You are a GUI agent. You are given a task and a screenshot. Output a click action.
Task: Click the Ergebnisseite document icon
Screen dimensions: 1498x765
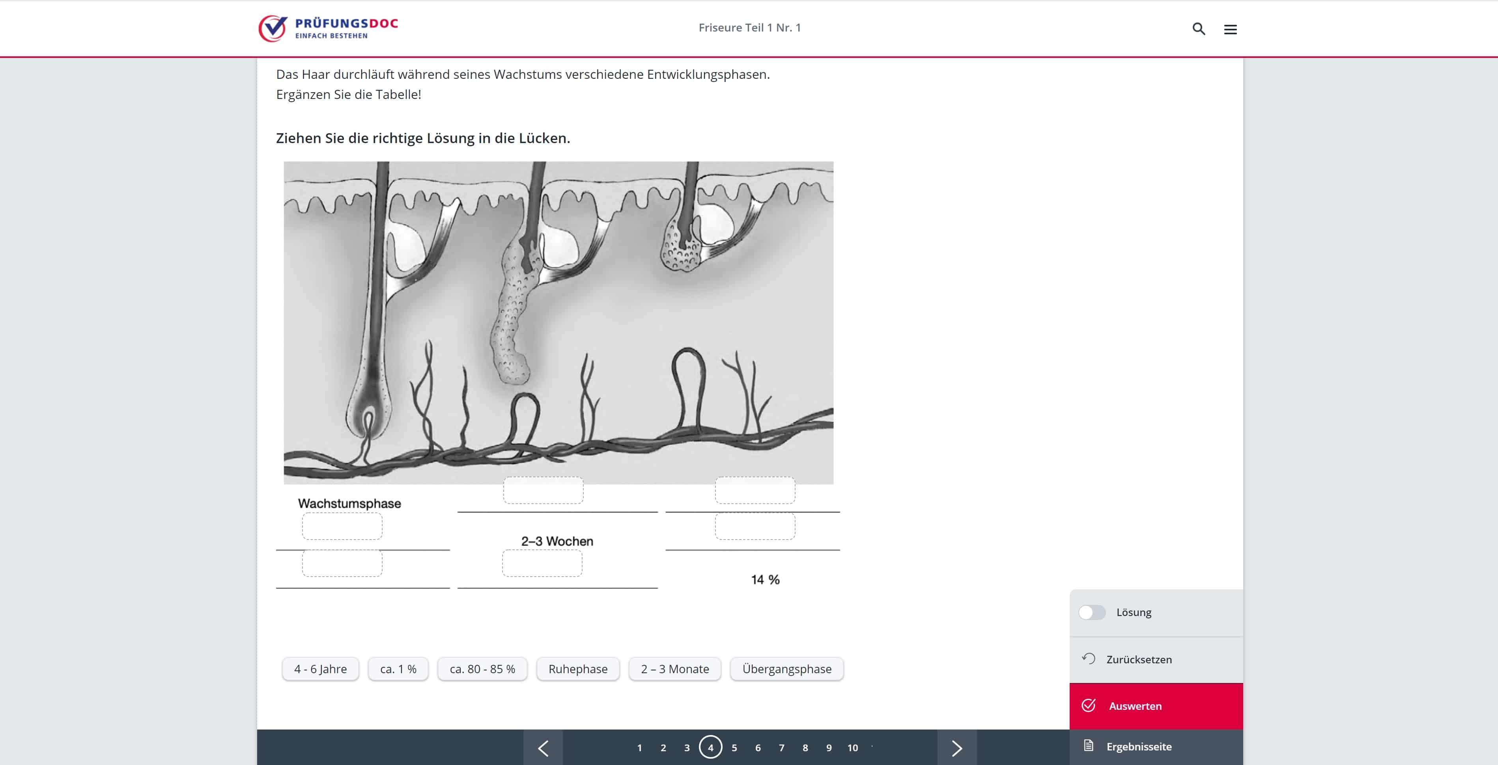(1089, 745)
